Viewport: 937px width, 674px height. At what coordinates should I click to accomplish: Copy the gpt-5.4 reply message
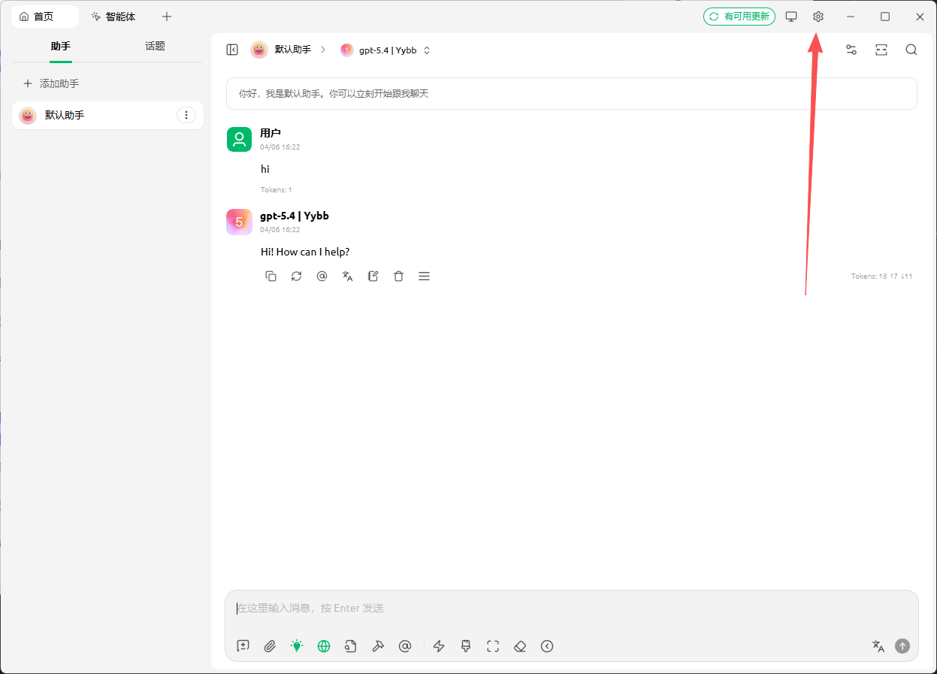point(271,277)
